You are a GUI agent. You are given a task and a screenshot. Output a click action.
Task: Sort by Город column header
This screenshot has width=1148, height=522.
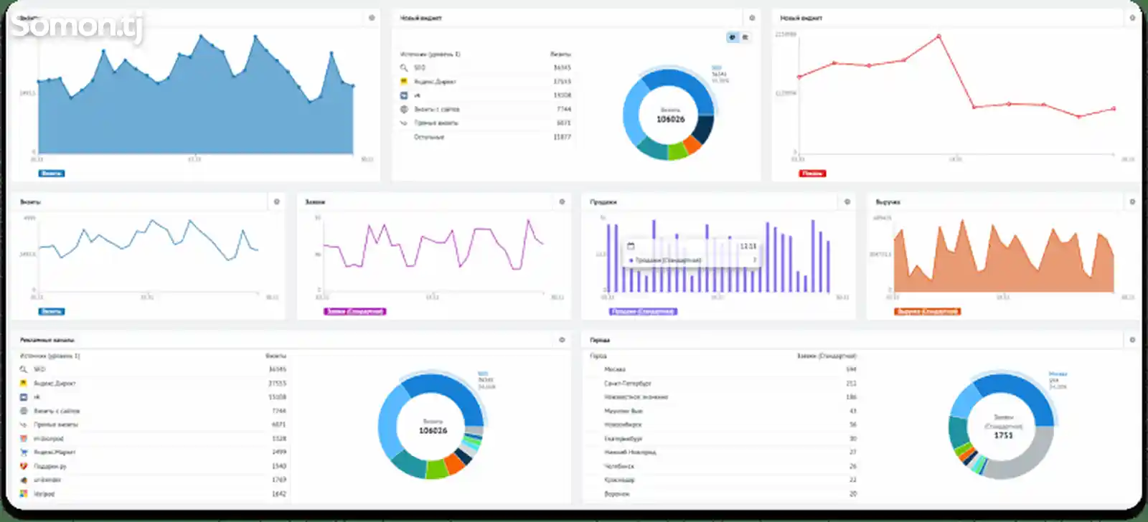point(598,356)
